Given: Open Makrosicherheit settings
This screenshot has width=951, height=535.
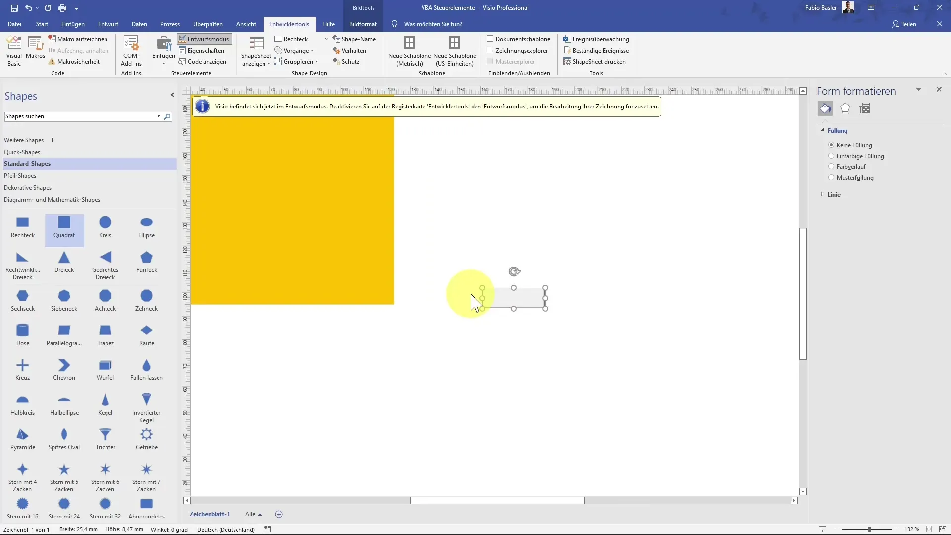Looking at the screenshot, I should (x=74, y=62).
